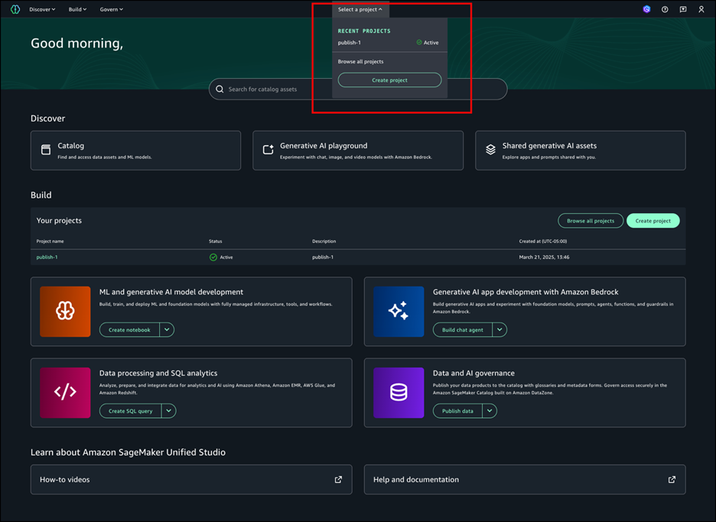Collapse the Select a project dropdown
The height and width of the screenshot is (522, 716).
point(360,9)
